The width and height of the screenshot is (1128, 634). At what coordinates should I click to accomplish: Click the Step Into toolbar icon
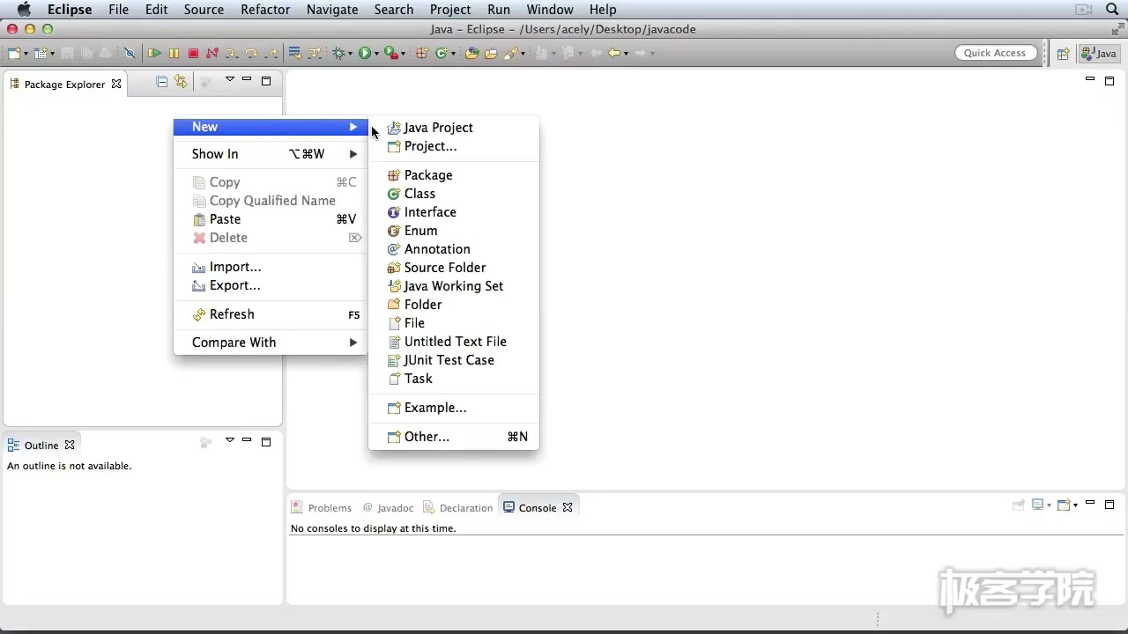(x=232, y=53)
